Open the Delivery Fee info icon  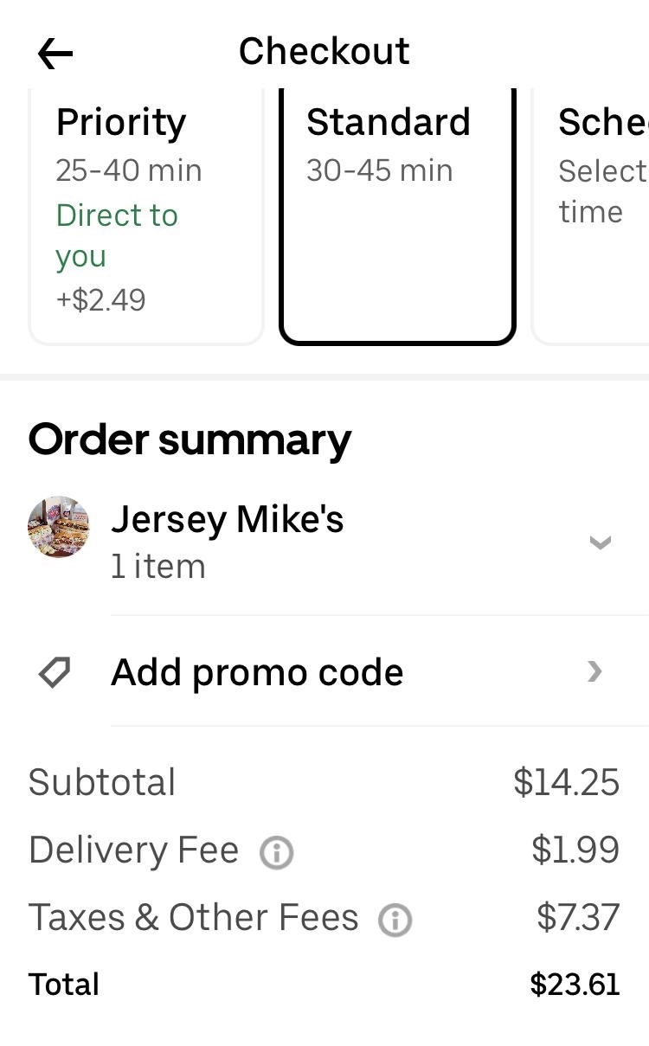tap(277, 853)
